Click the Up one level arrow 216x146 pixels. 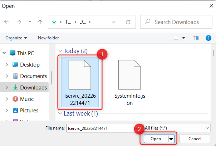point(40,22)
